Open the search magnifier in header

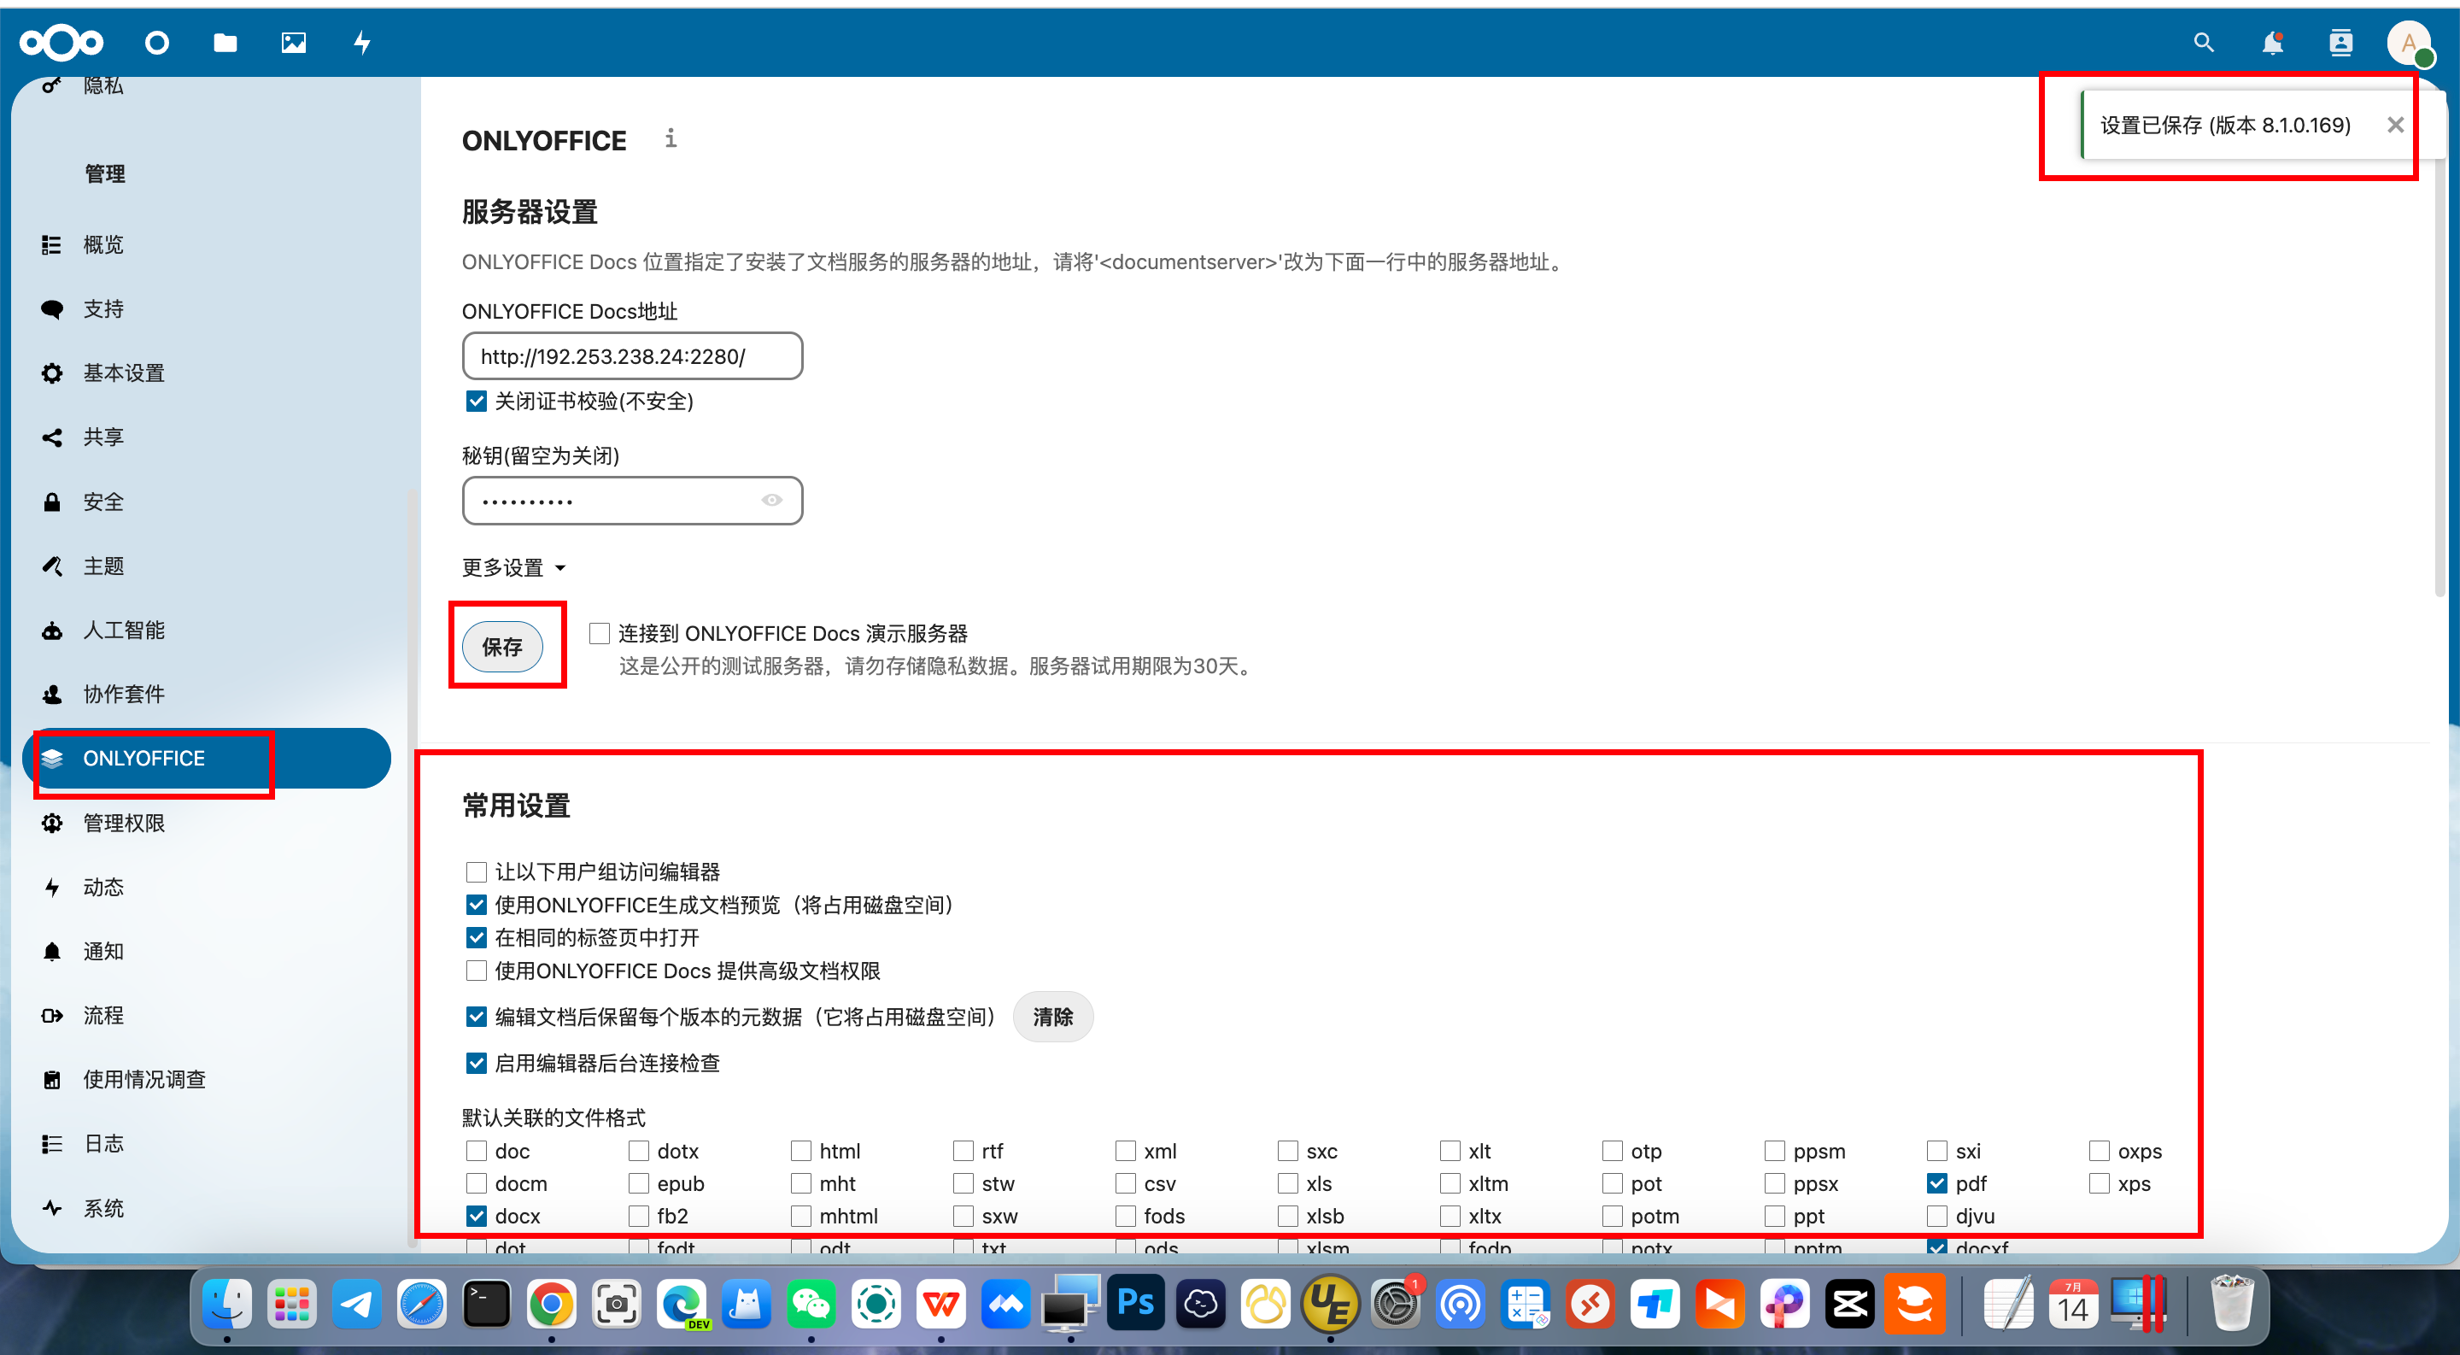(2203, 42)
